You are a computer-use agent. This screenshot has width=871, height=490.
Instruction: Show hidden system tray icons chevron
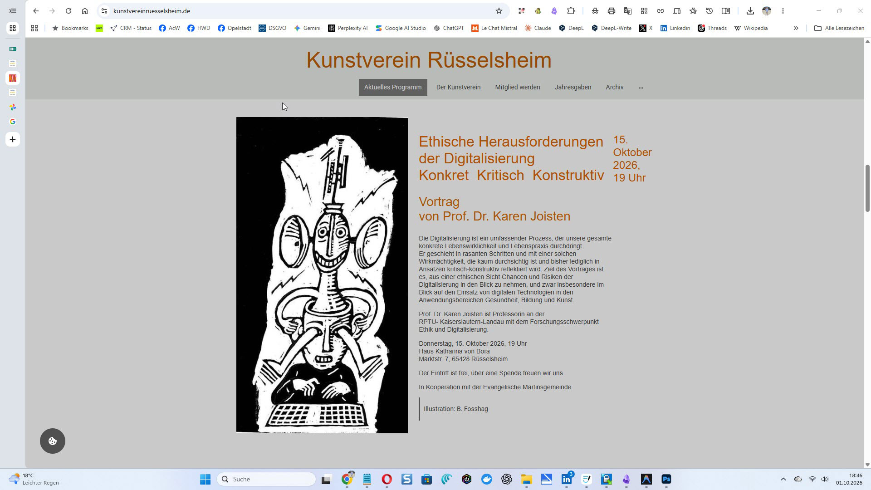pos(783,479)
